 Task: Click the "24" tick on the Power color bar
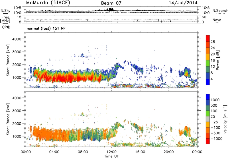point(213,48)
